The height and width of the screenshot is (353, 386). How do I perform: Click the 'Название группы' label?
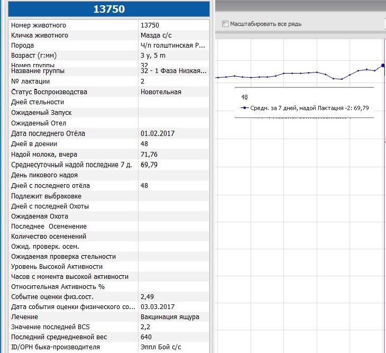point(38,71)
